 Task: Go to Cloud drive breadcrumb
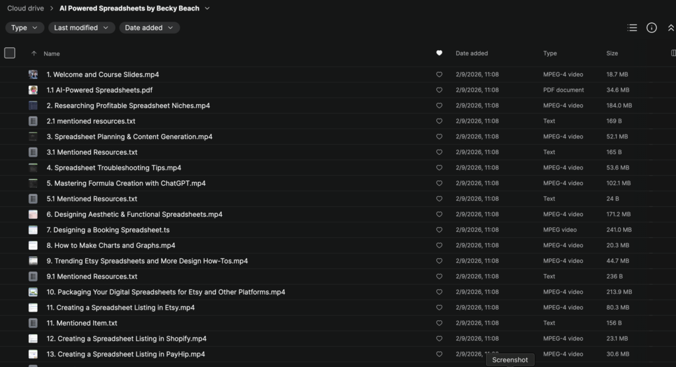click(x=26, y=8)
